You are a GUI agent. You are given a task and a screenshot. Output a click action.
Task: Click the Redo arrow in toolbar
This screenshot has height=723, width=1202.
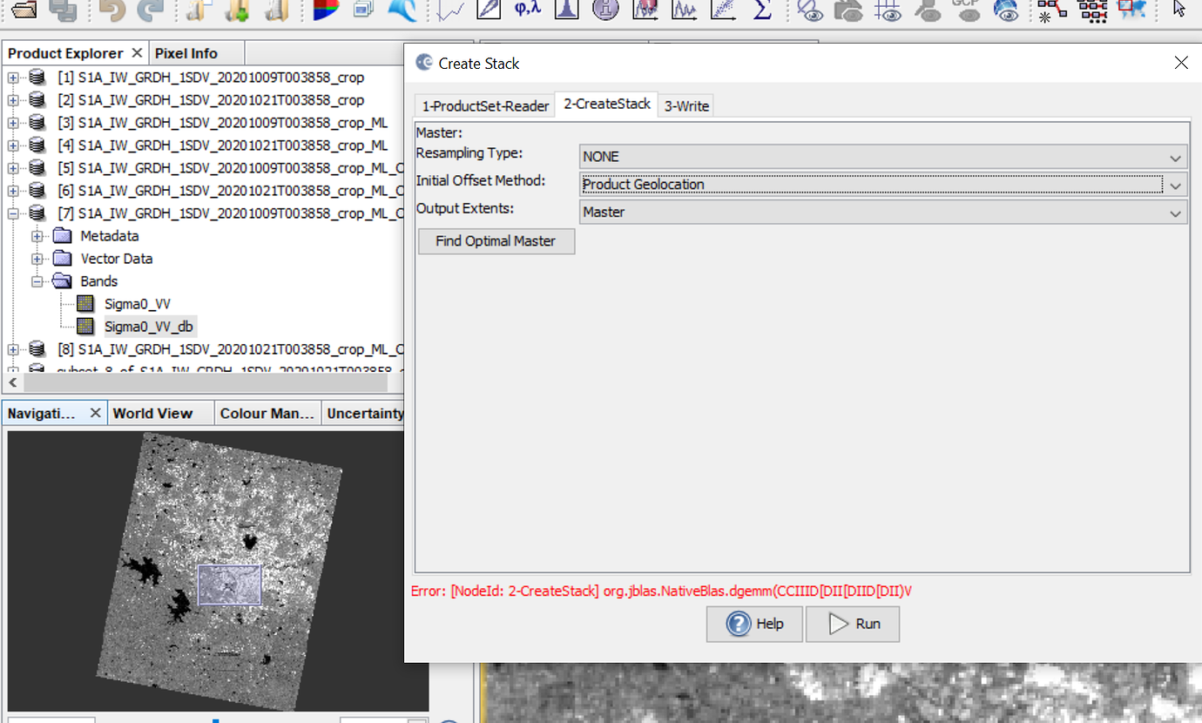click(x=149, y=9)
